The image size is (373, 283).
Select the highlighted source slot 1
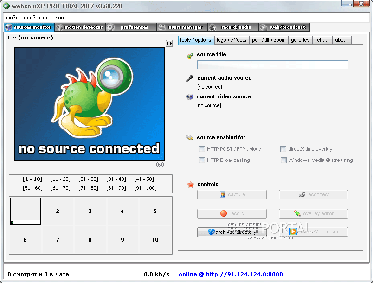coord(26,211)
